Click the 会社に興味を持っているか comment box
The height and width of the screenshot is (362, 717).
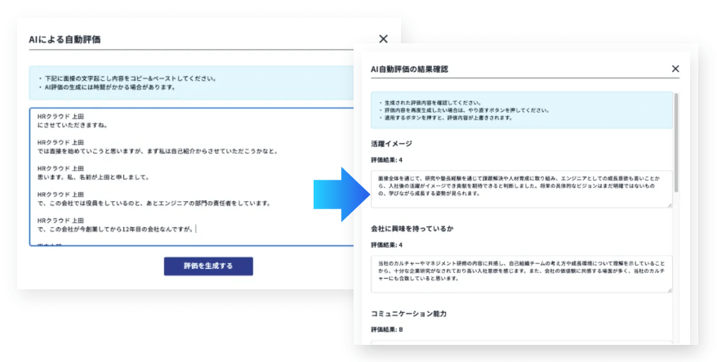click(520, 273)
